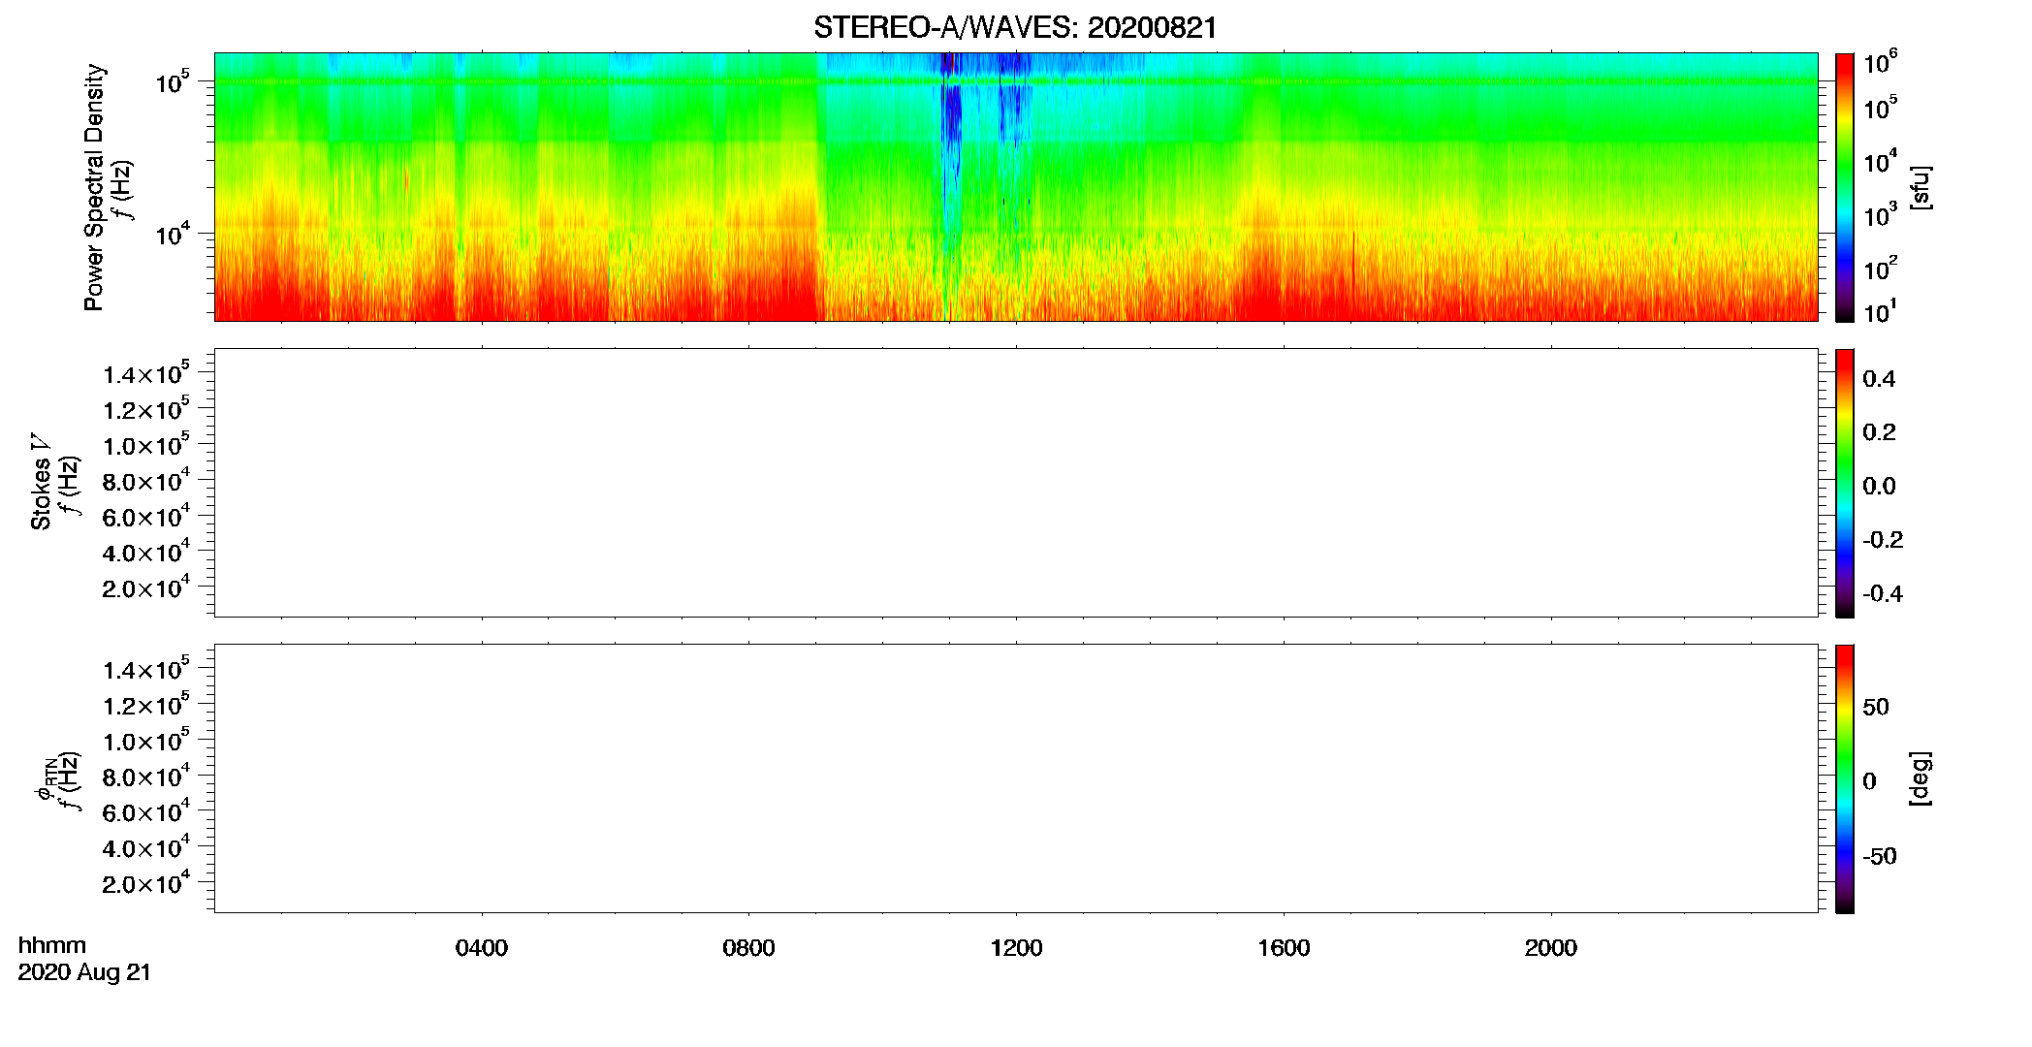Click the empty Stokes V plot panel
2032x1047 pixels.
1016,483
